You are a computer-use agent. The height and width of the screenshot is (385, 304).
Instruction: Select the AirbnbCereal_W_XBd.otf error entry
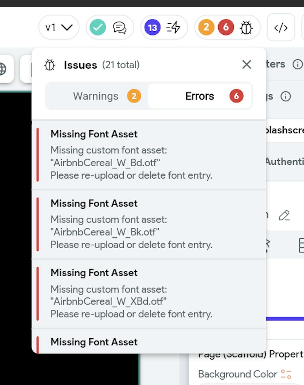coord(149,293)
